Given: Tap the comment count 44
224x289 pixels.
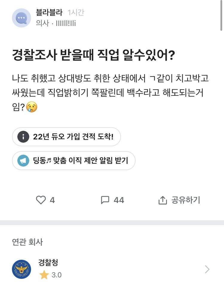Looking at the screenshot, I should [x=119, y=200].
